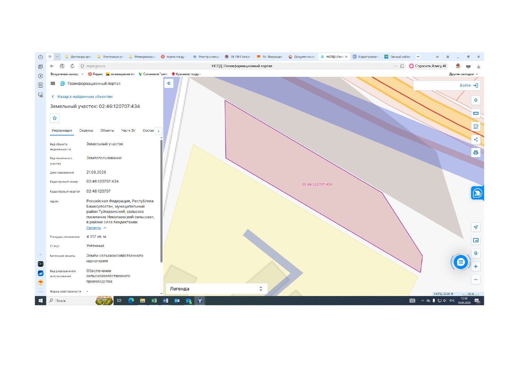Open the Кадастровая browser tab

[x=366, y=57]
